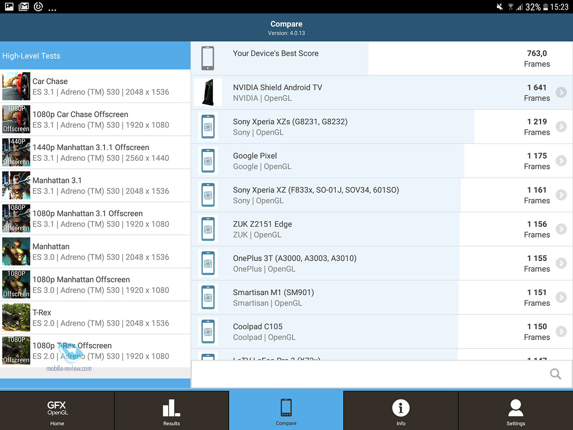Expand Google Pixel result arrow

click(561, 160)
